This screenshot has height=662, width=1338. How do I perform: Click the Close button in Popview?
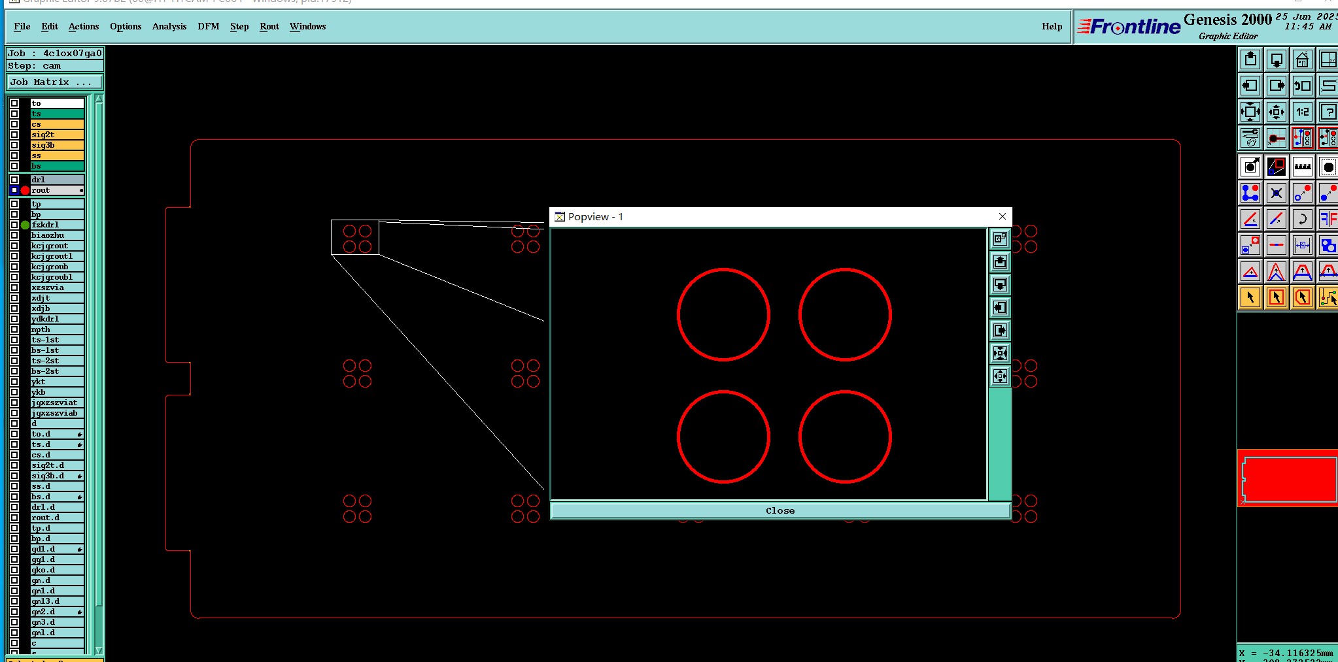(780, 510)
